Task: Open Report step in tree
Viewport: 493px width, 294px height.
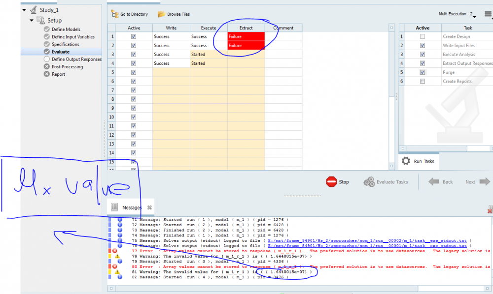Action: point(59,74)
